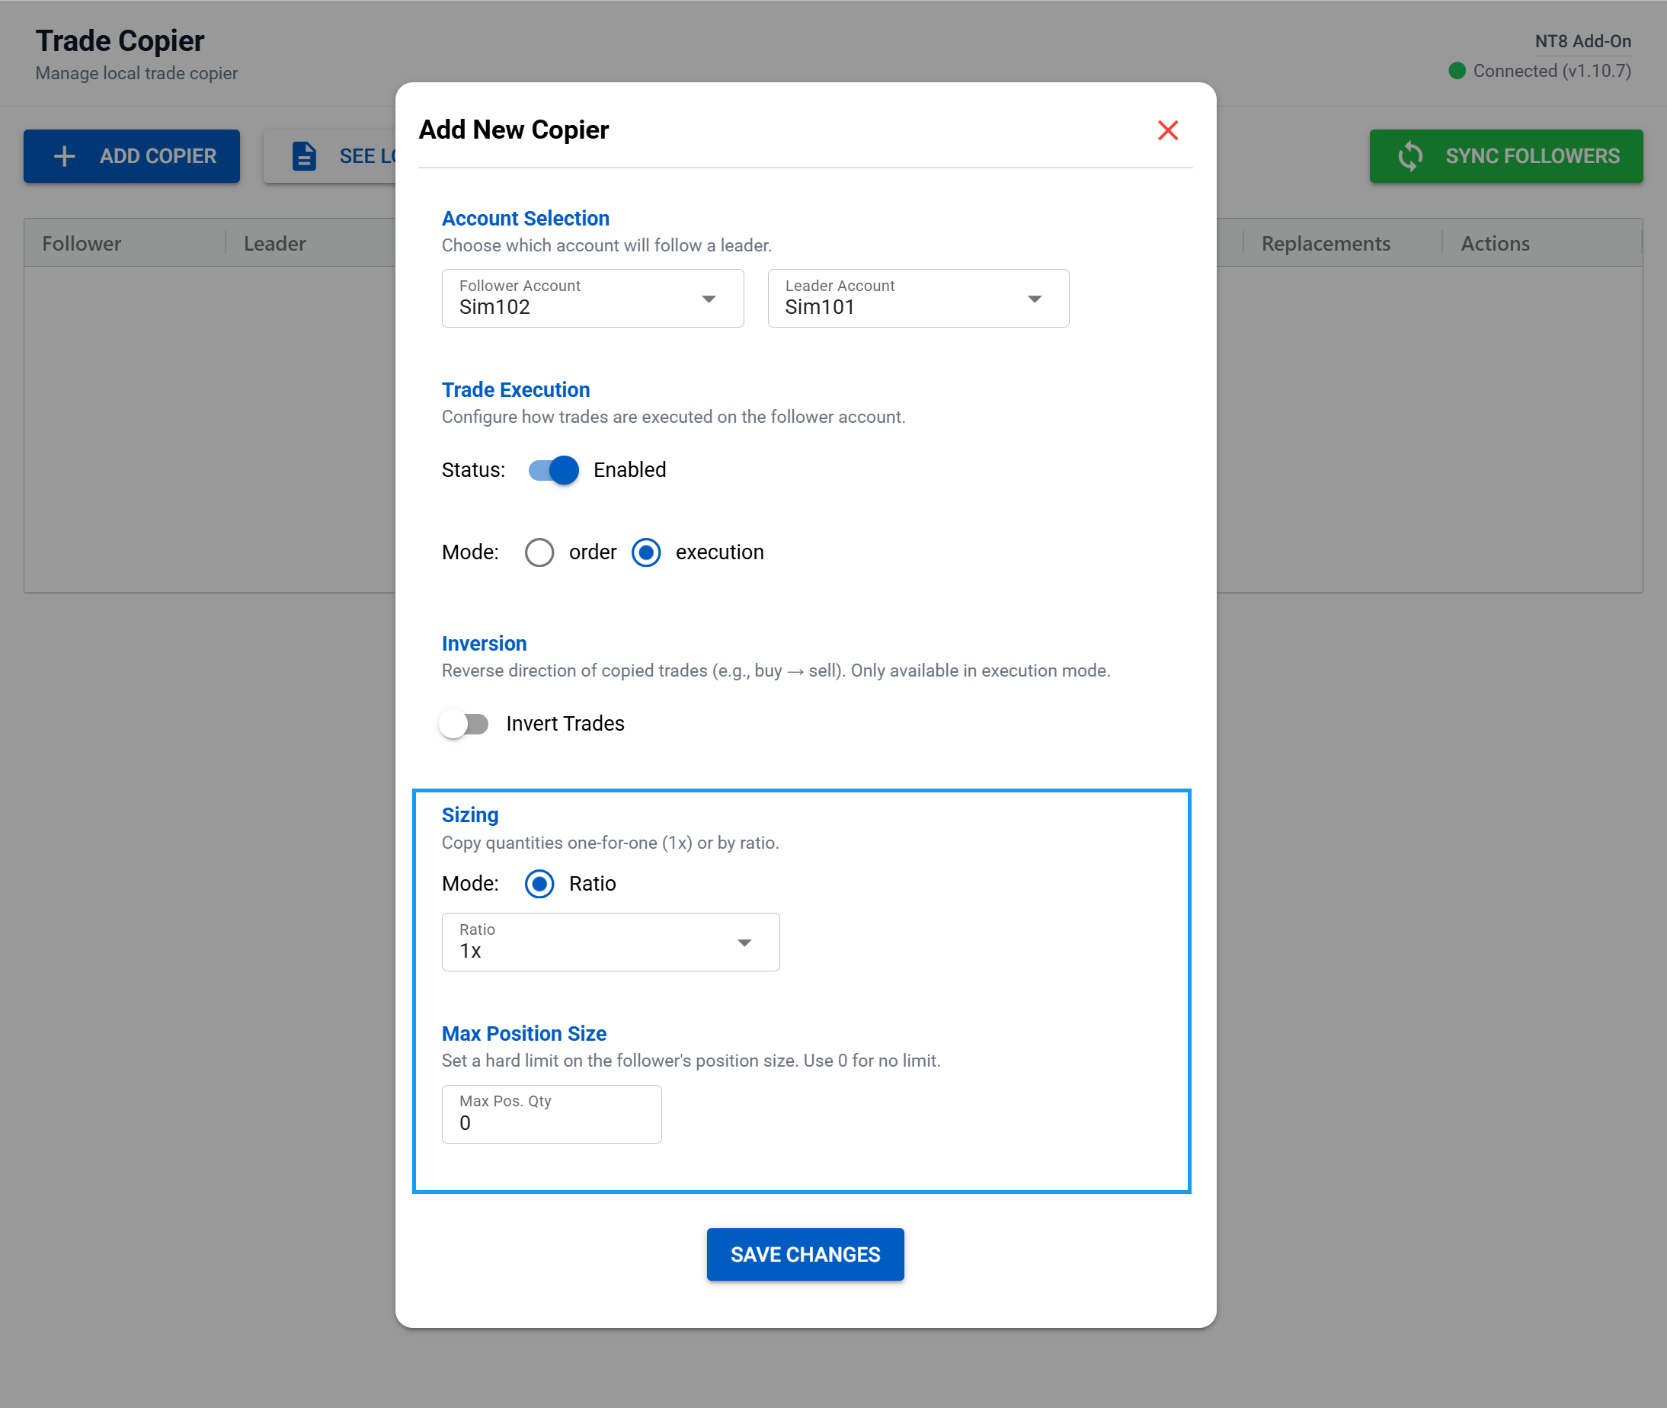Open the Ratio dropdown
1667x1408 pixels.
coord(610,942)
